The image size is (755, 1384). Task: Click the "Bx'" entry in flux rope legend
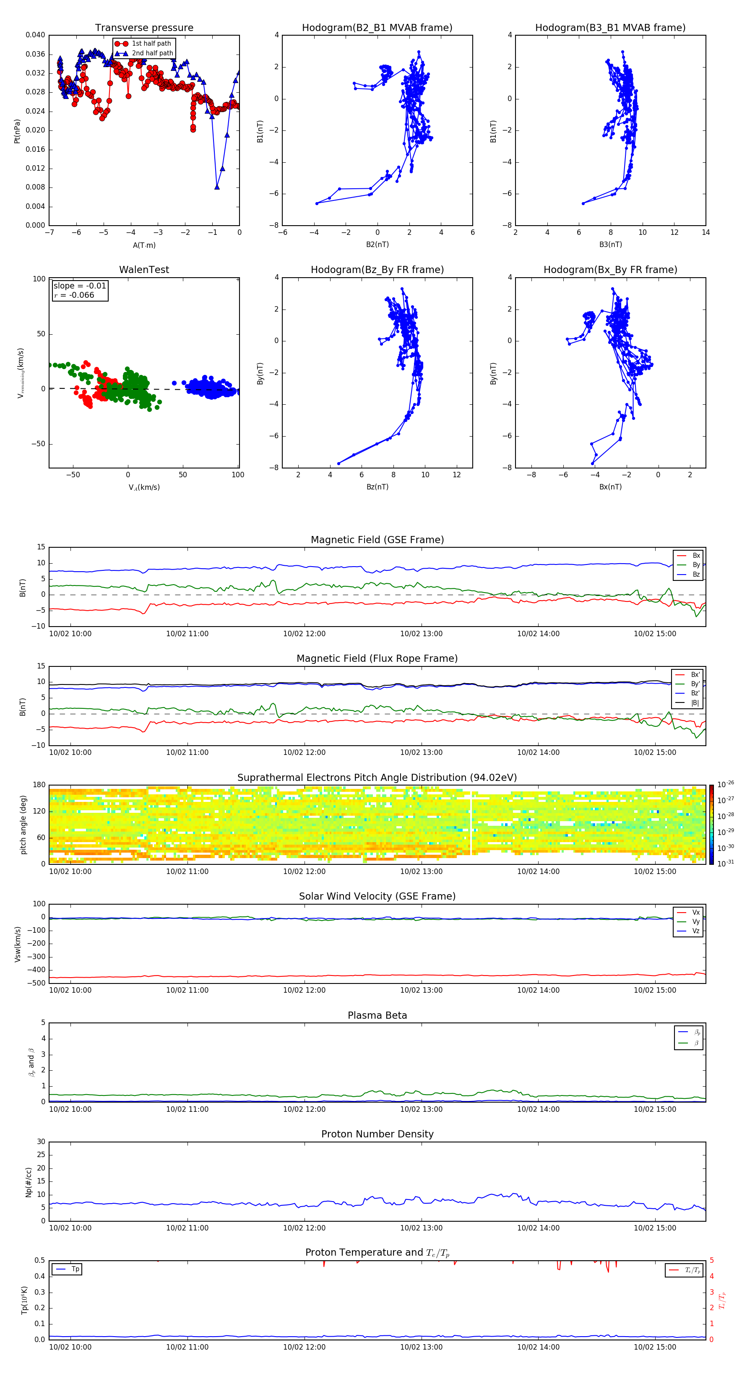[688, 675]
